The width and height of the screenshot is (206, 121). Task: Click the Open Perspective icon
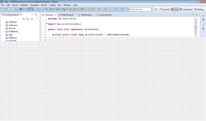coord(156,9)
